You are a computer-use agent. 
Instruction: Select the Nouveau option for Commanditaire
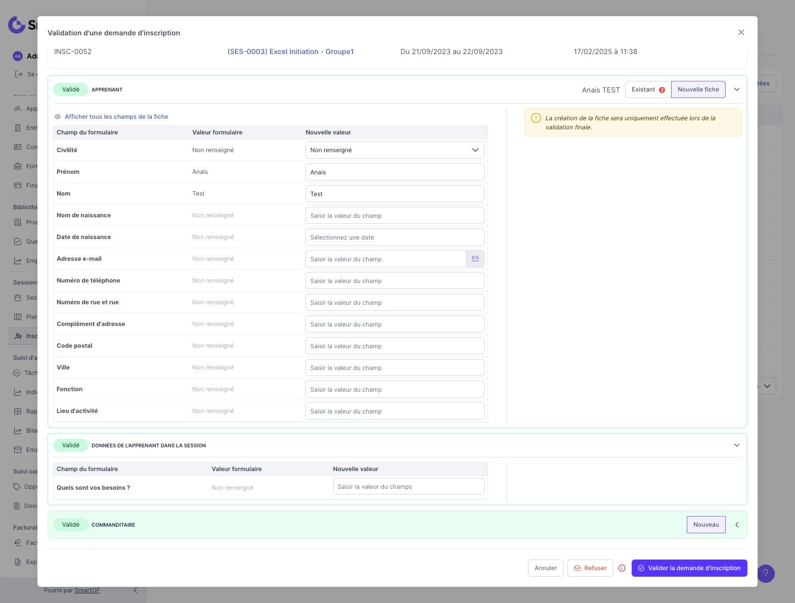(x=706, y=525)
